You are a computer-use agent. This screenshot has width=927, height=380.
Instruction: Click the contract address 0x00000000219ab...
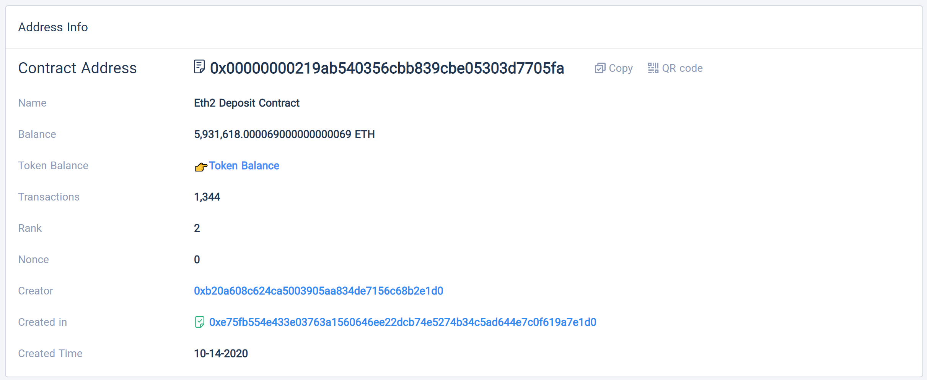click(387, 68)
